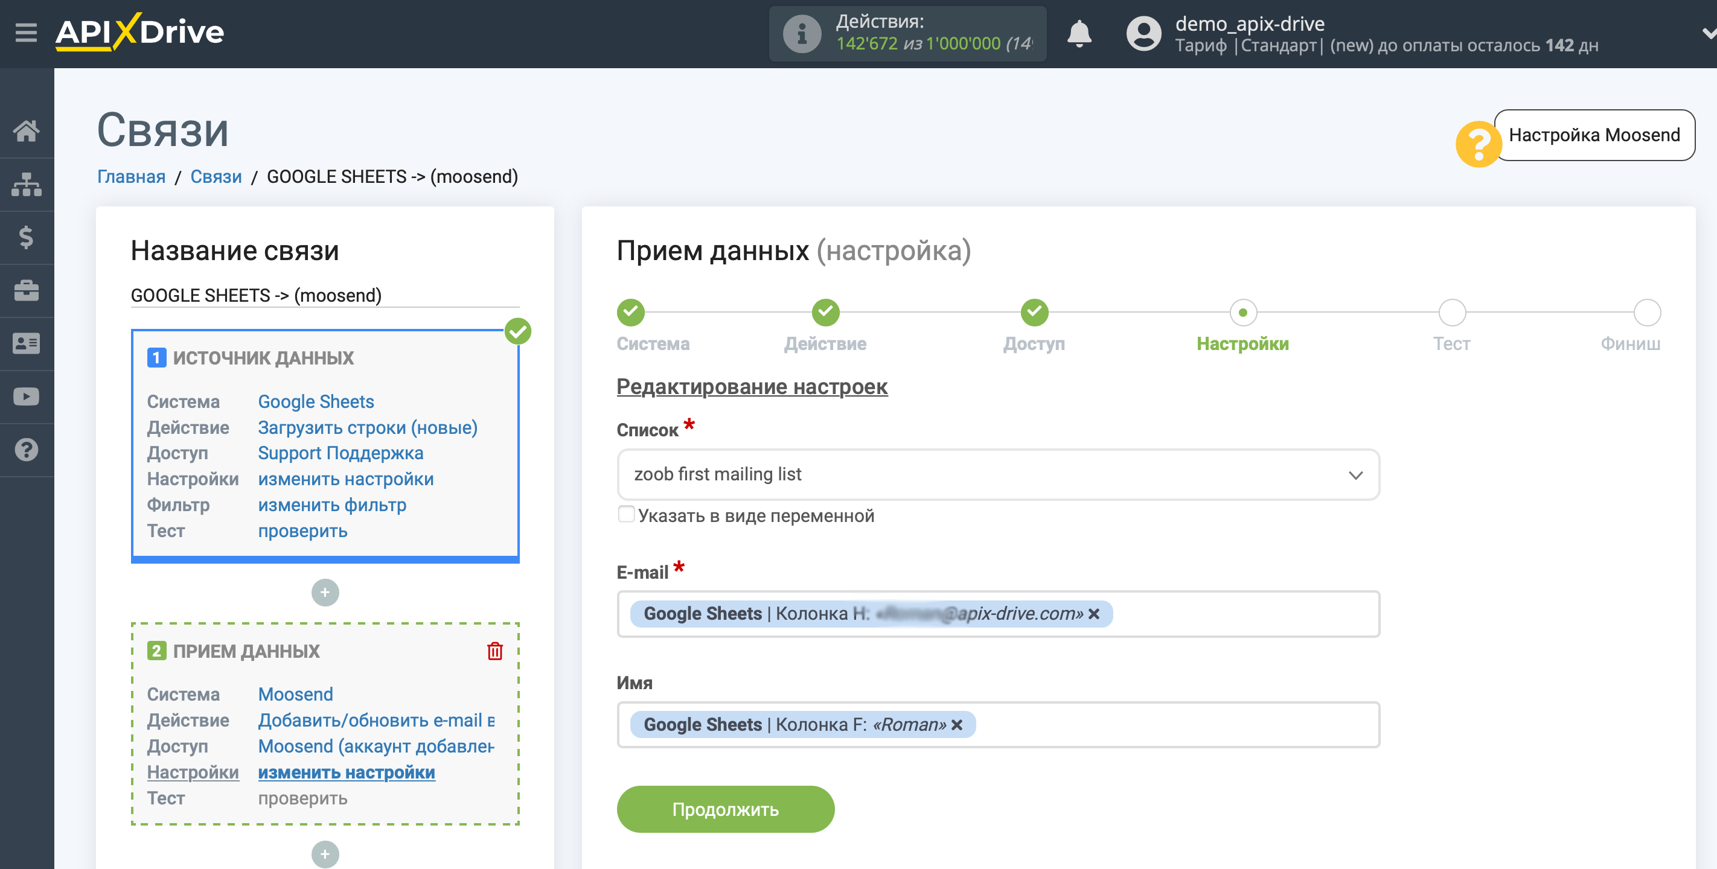
Task: Open Moosend system link
Action: point(295,695)
